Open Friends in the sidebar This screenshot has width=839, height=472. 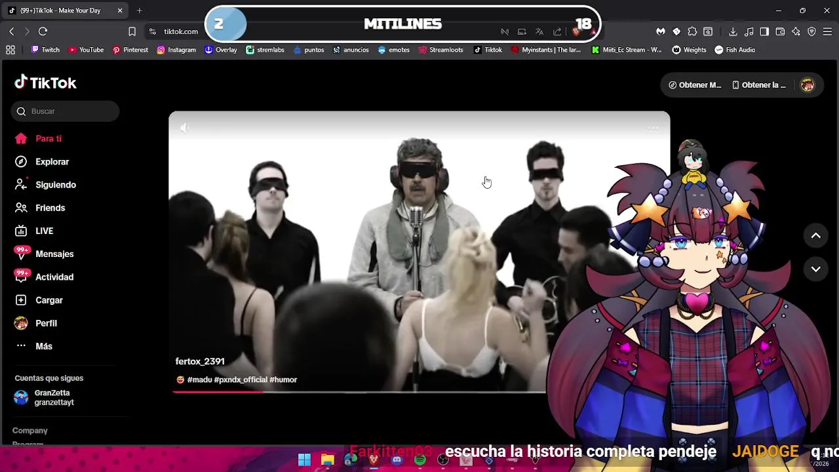click(40, 208)
